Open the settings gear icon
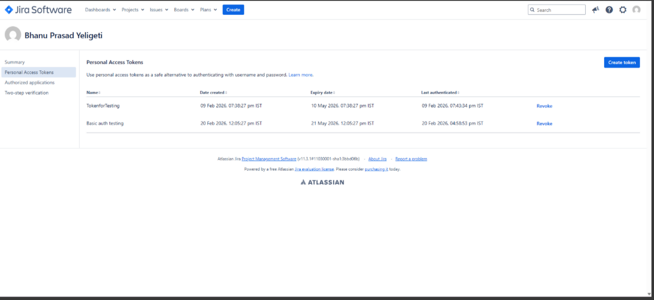The width and height of the screenshot is (654, 300). click(623, 10)
